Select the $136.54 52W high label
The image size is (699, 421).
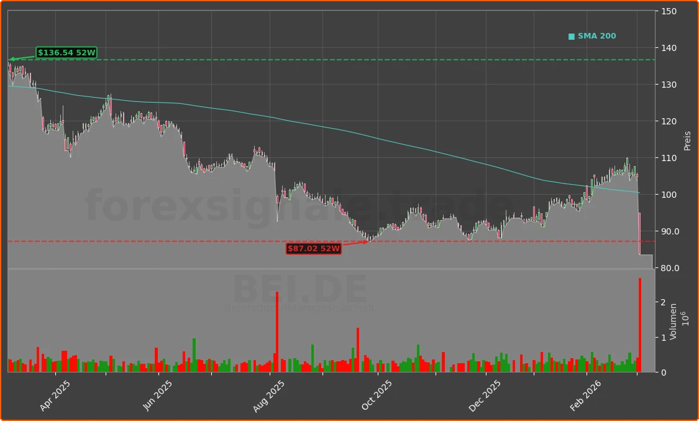click(65, 53)
